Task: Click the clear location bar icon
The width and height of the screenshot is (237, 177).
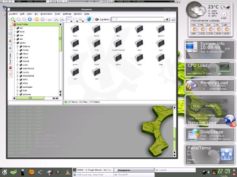Action: click(96, 19)
